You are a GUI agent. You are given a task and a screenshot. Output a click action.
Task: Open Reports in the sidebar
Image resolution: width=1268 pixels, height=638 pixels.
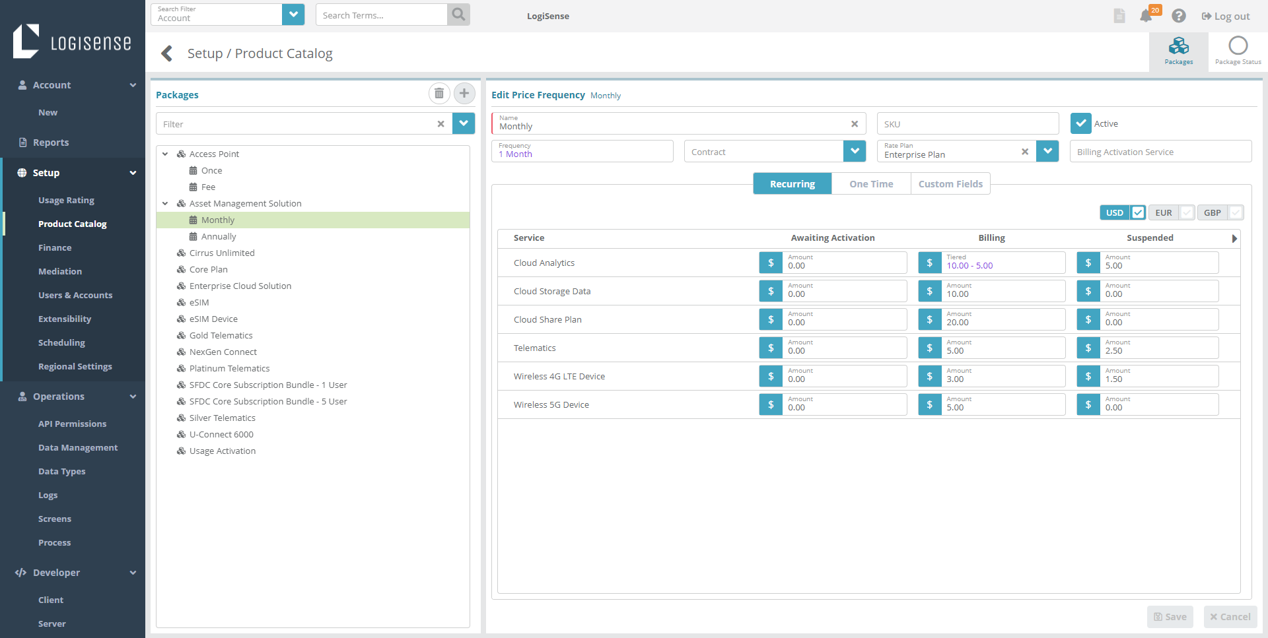51,143
